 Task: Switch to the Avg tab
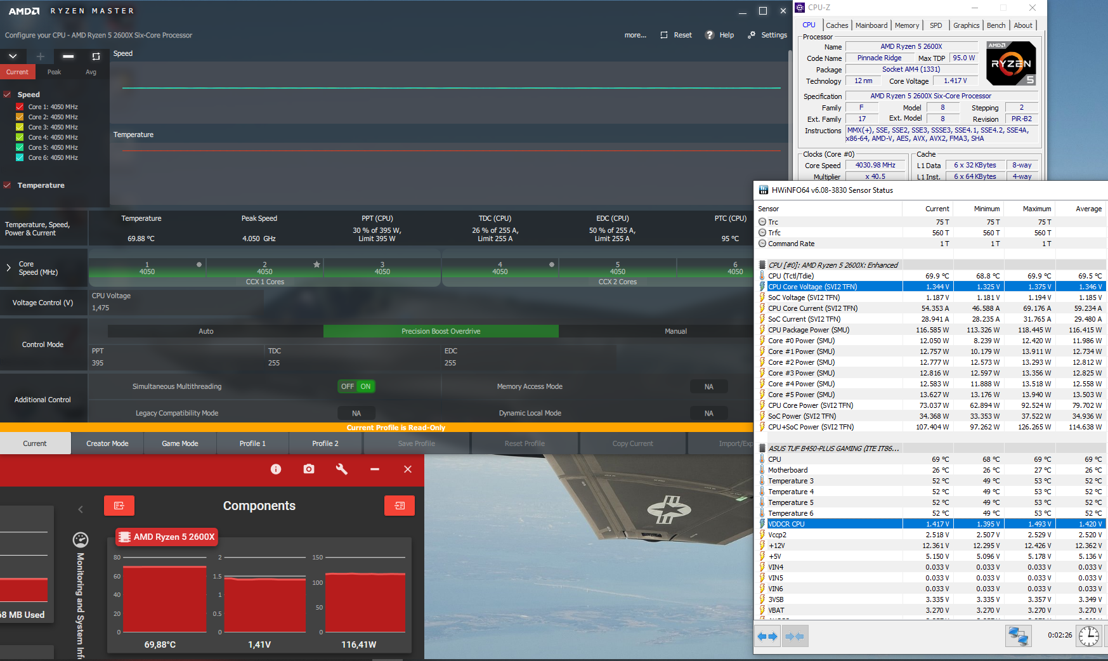(x=91, y=72)
